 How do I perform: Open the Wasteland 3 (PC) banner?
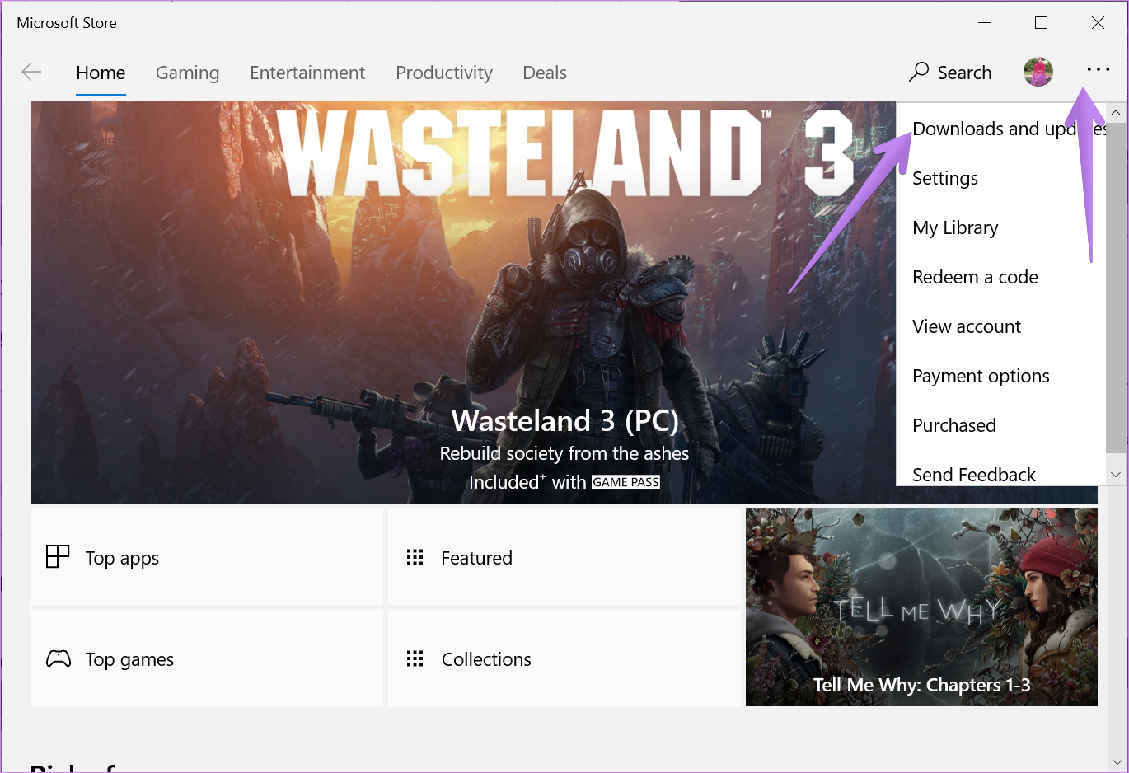click(463, 302)
